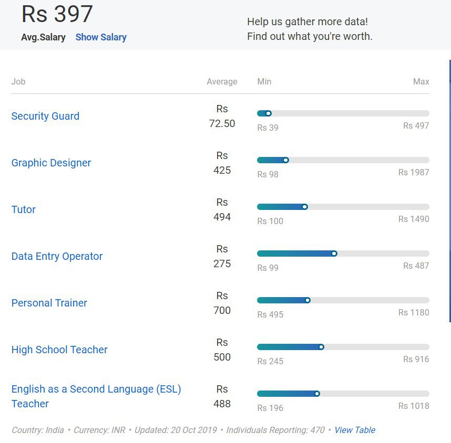Viewport: 451px width, 443px height.
Task: Open the Security Guard job link
Action: (45, 116)
